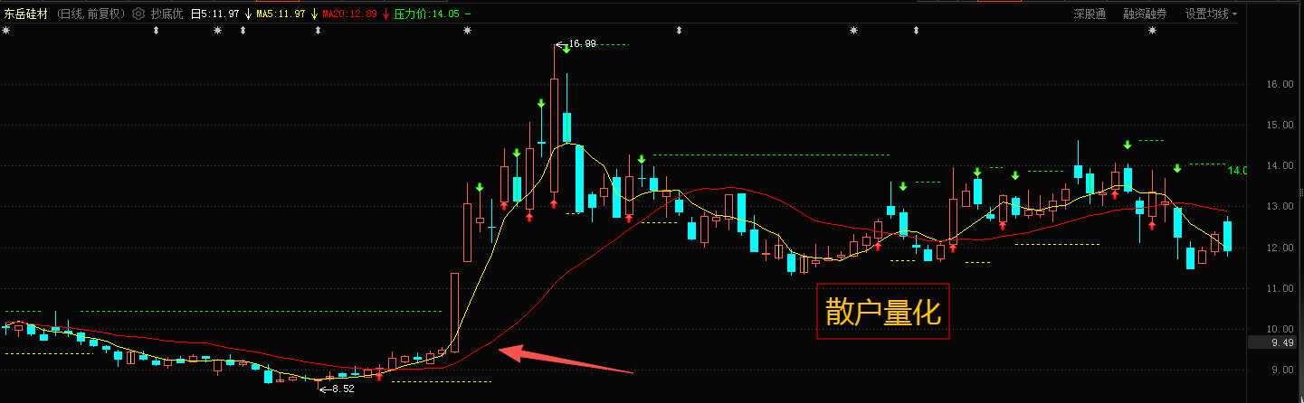Click the red down arrow after MA20

click(x=386, y=14)
